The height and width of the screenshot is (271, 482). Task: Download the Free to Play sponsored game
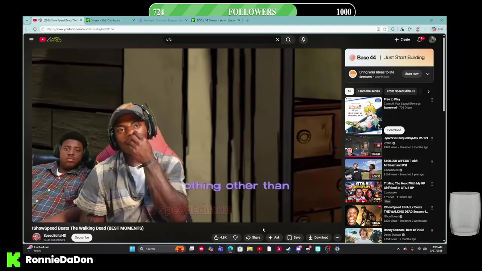point(394,130)
